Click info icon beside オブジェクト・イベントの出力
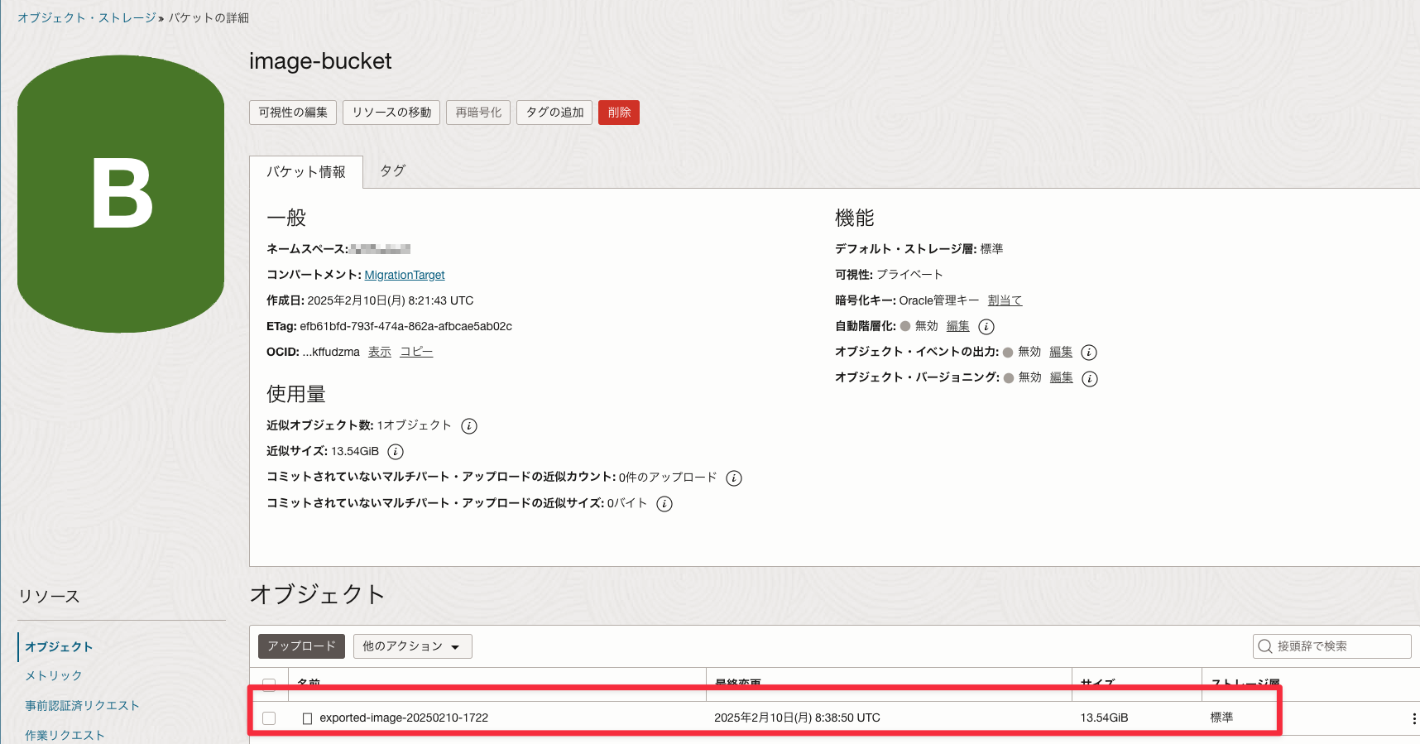Viewport: 1420px width, 744px height. 1089,353
